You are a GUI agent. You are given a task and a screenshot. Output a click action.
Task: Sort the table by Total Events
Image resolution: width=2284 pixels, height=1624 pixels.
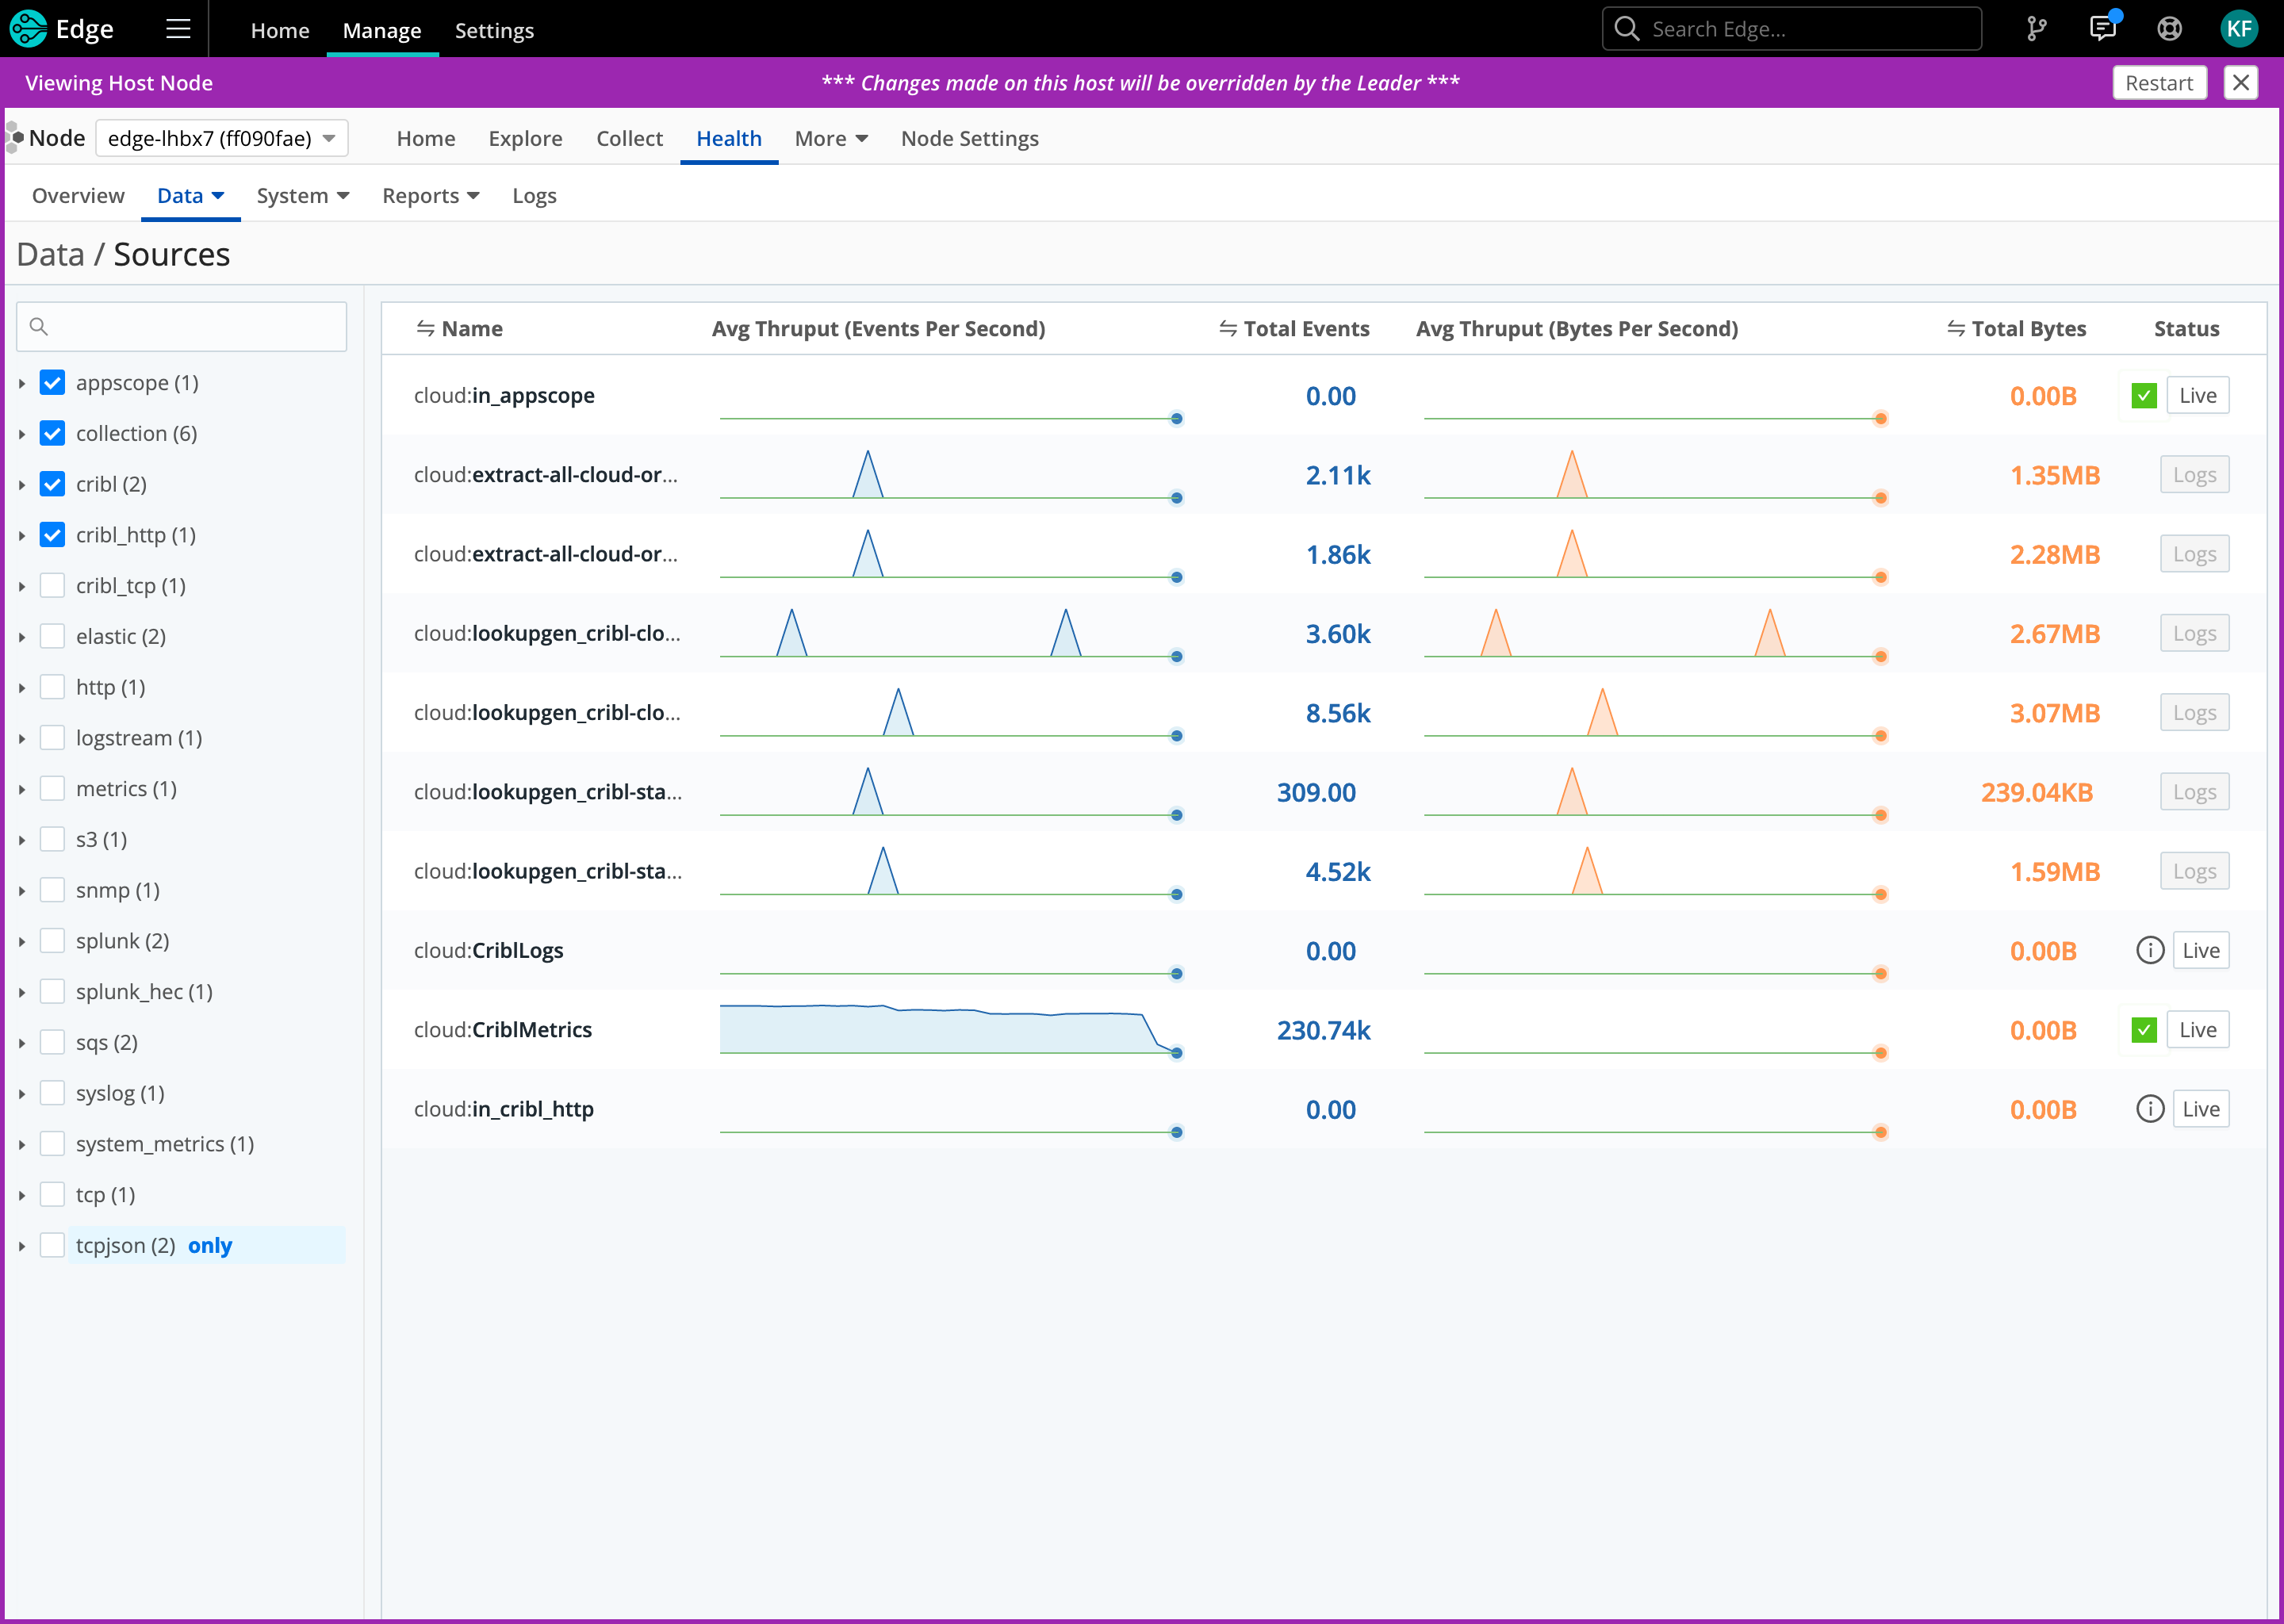coord(1294,328)
